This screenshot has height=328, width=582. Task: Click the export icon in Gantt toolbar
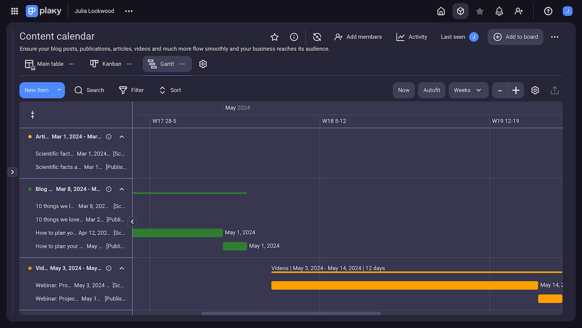pyautogui.click(x=555, y=90)
